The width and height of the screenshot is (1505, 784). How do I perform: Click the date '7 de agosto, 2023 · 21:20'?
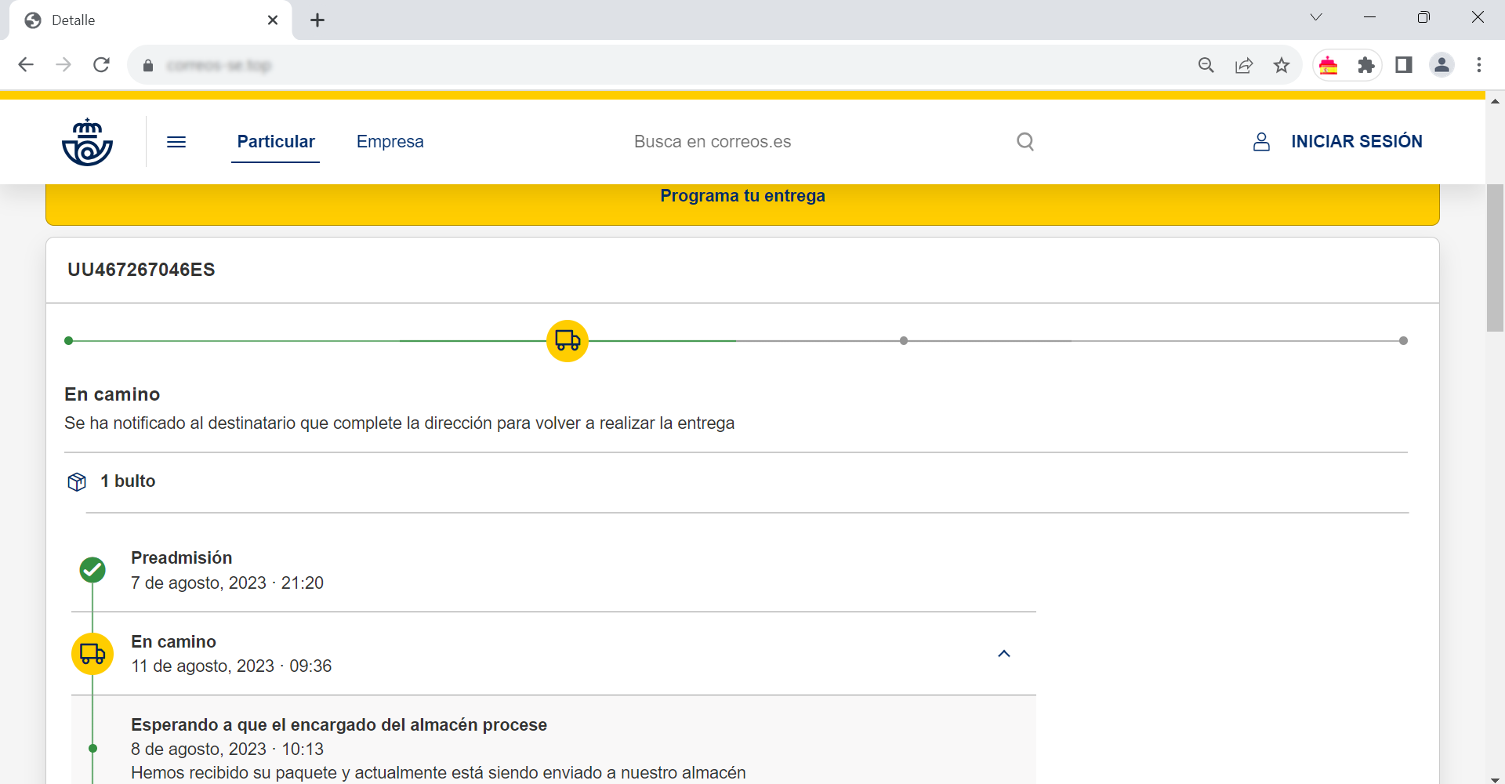(227, 583)
